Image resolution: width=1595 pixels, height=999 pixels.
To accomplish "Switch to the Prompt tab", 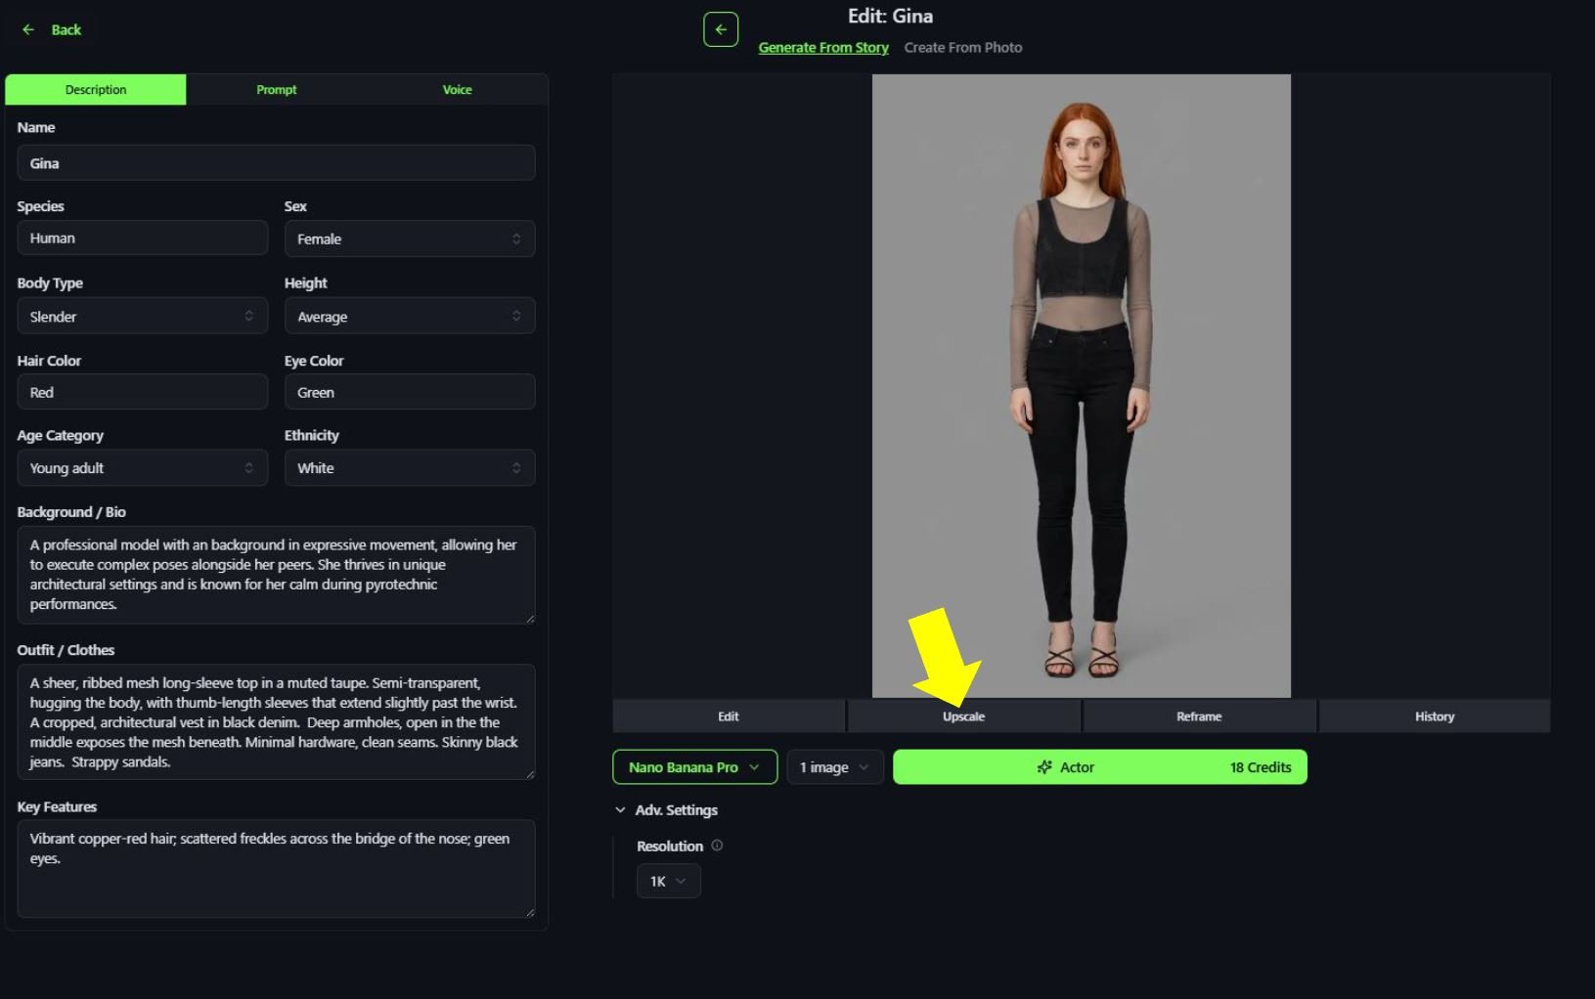I will click(276, 89).
